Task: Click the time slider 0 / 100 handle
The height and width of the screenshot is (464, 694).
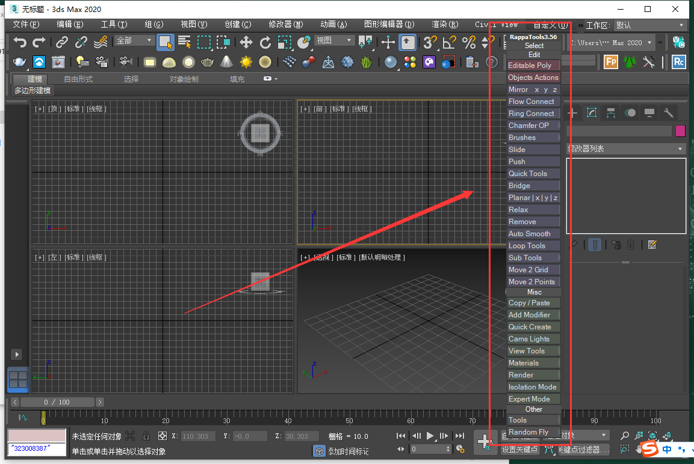Action: [x=57, y=402]
